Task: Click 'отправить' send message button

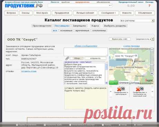Action: (95, 58)
